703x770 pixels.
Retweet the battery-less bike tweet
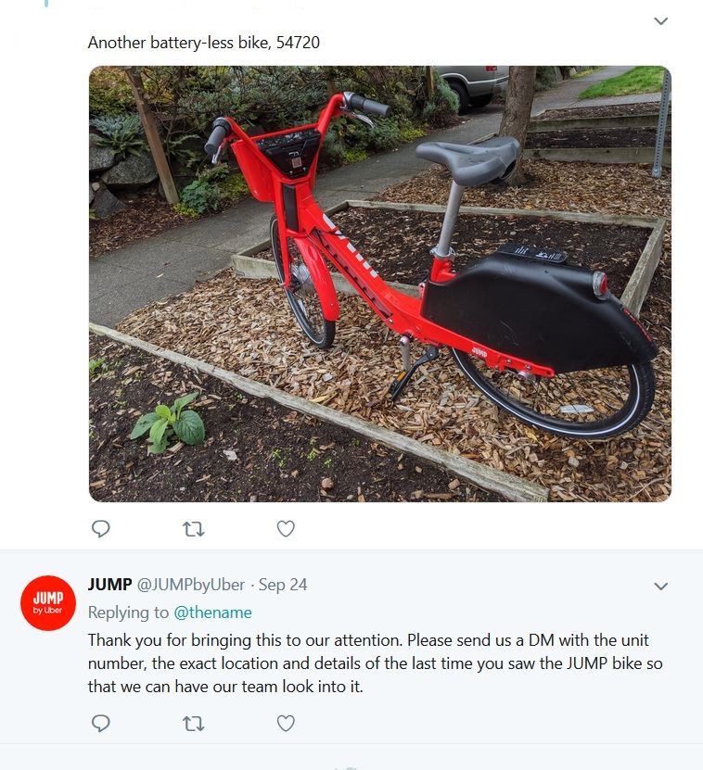pos(193,529)
